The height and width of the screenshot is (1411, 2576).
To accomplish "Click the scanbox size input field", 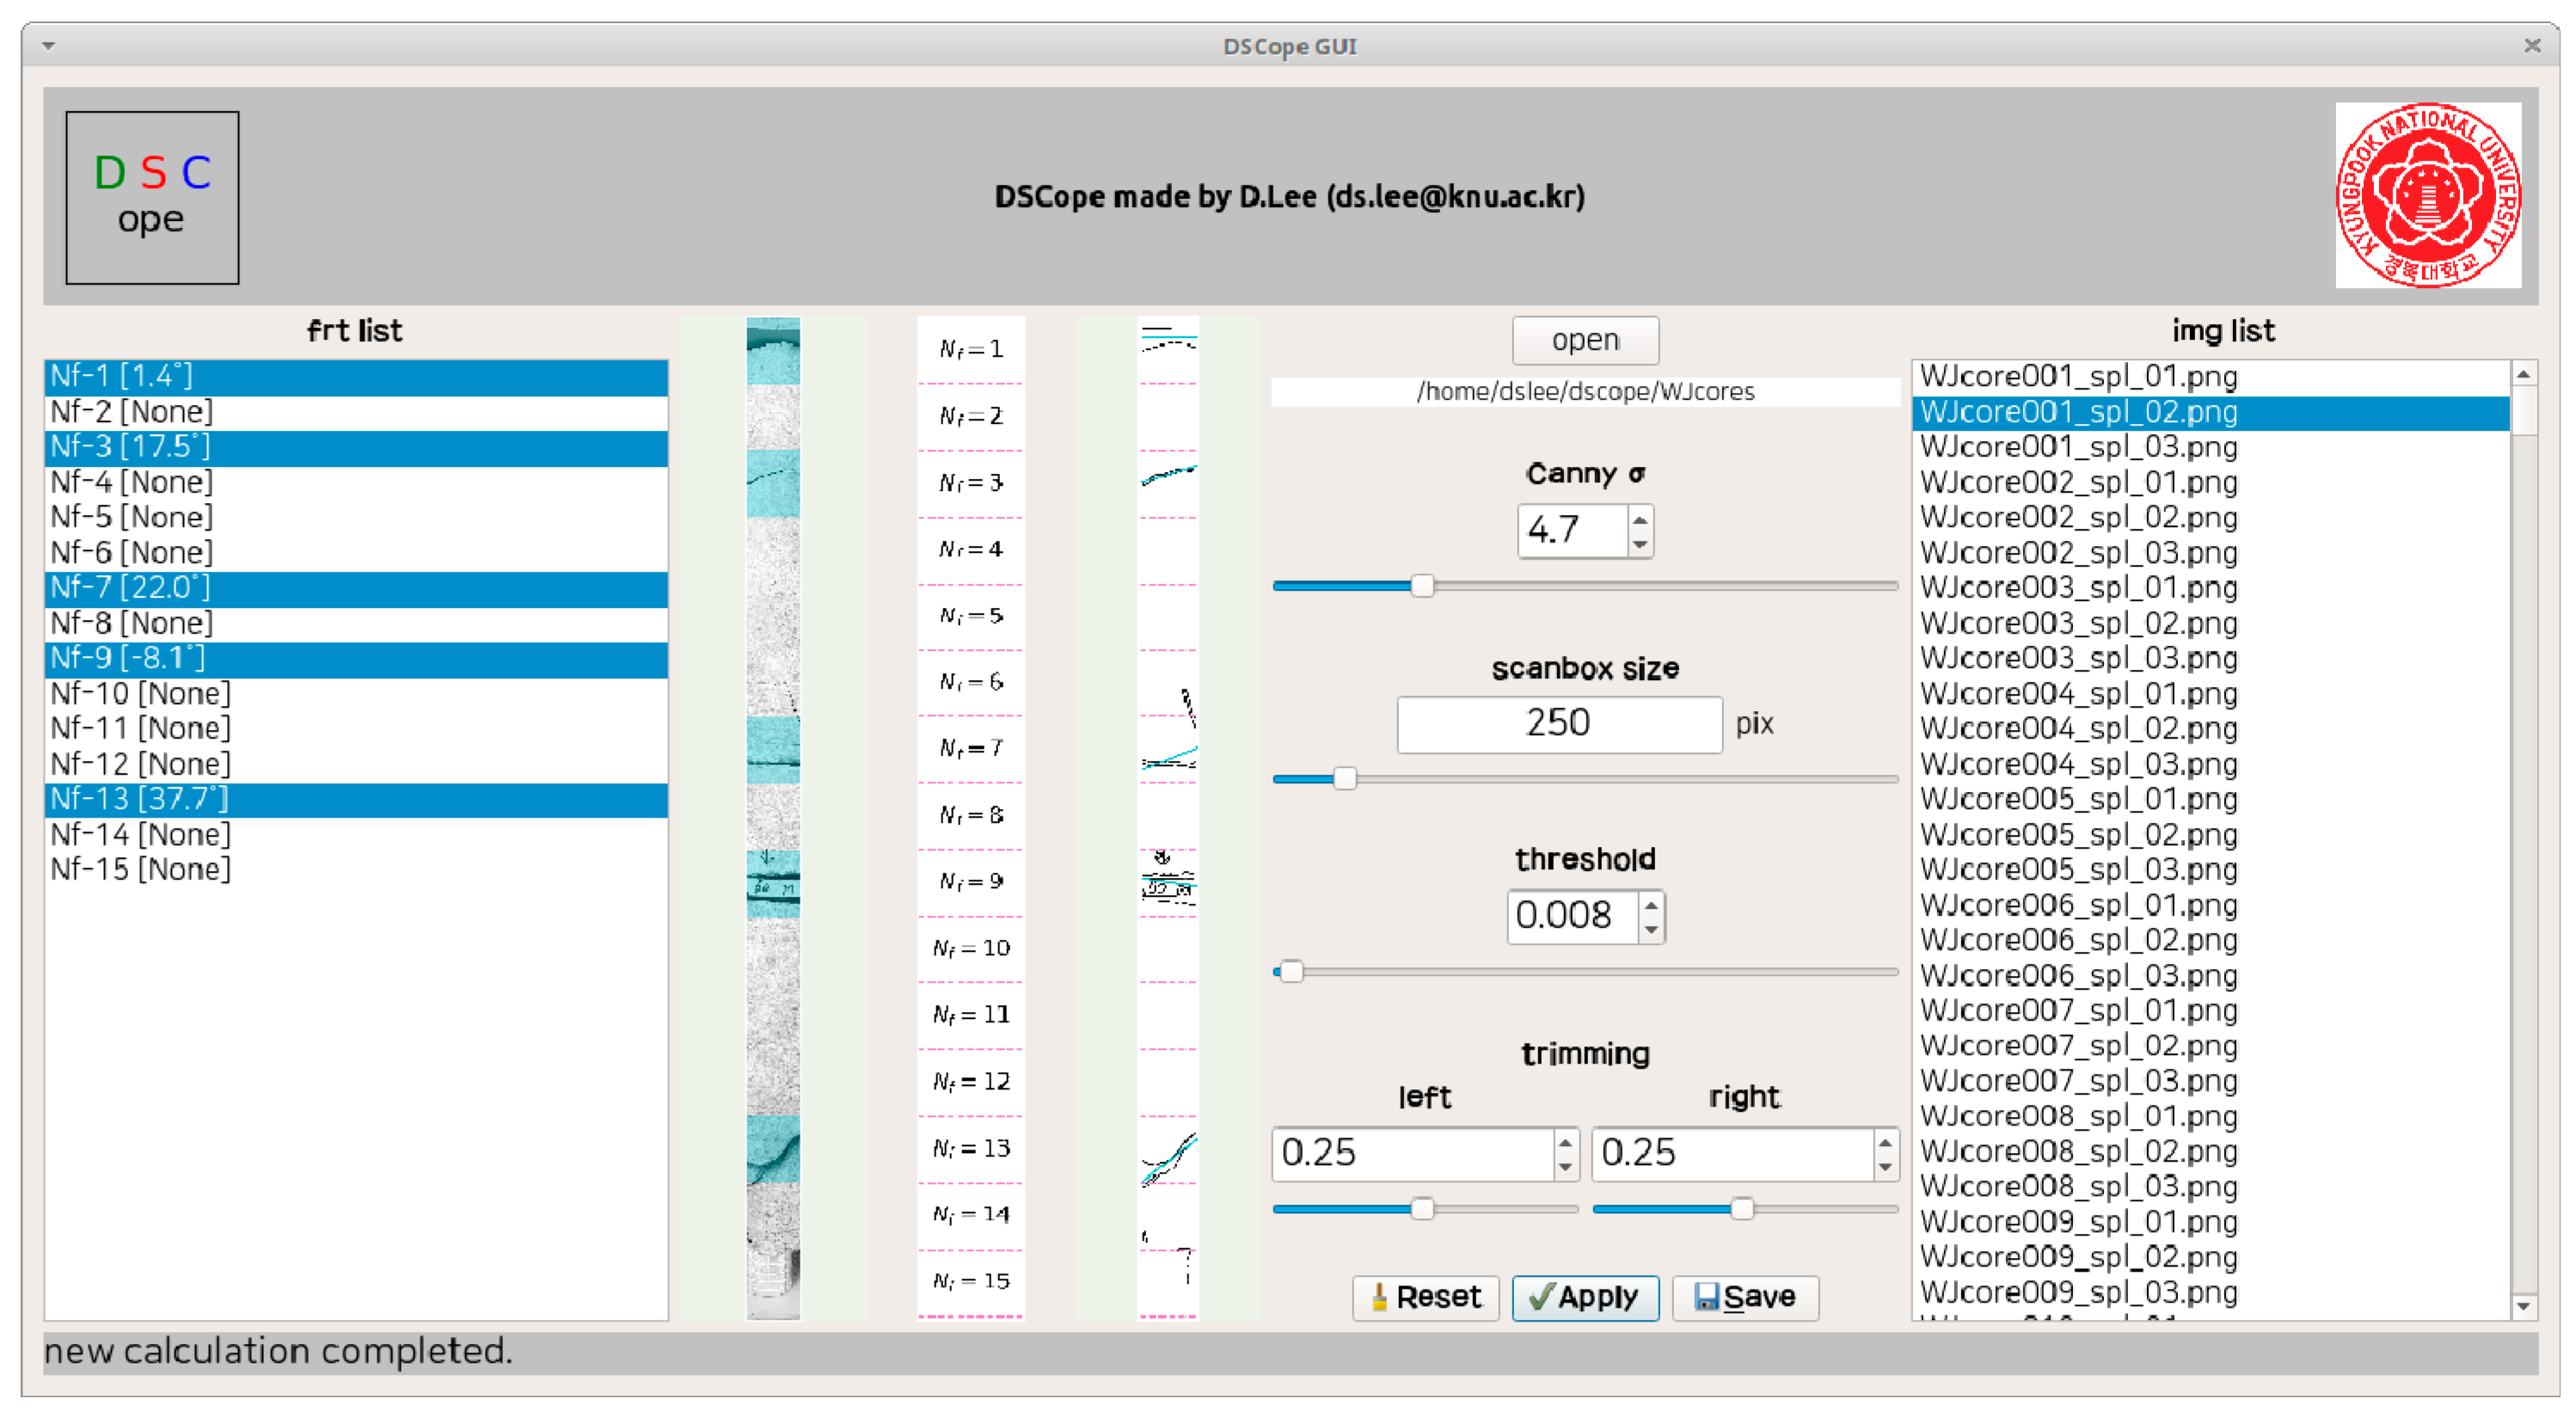I will pyautogui.click(x=1558, y=723).
